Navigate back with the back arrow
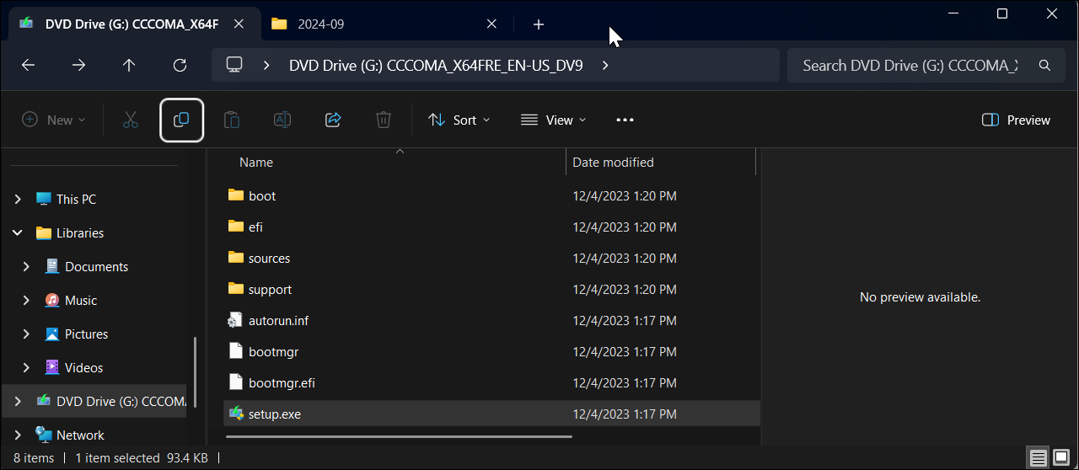 click(x=28, y=65)
